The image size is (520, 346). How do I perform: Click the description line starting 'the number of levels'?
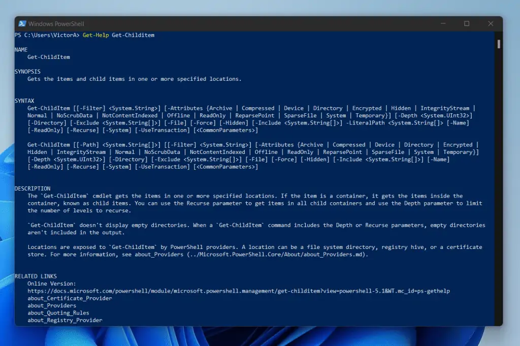(x=79, y=211)
